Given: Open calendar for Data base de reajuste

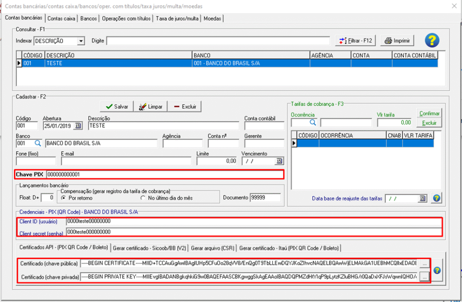Looking at the screenshot, I should (x=422, y=198).
